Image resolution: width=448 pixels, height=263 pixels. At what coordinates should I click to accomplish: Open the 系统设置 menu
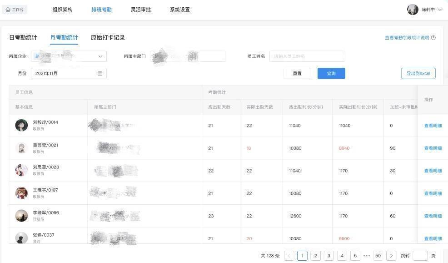pos(180,10)
